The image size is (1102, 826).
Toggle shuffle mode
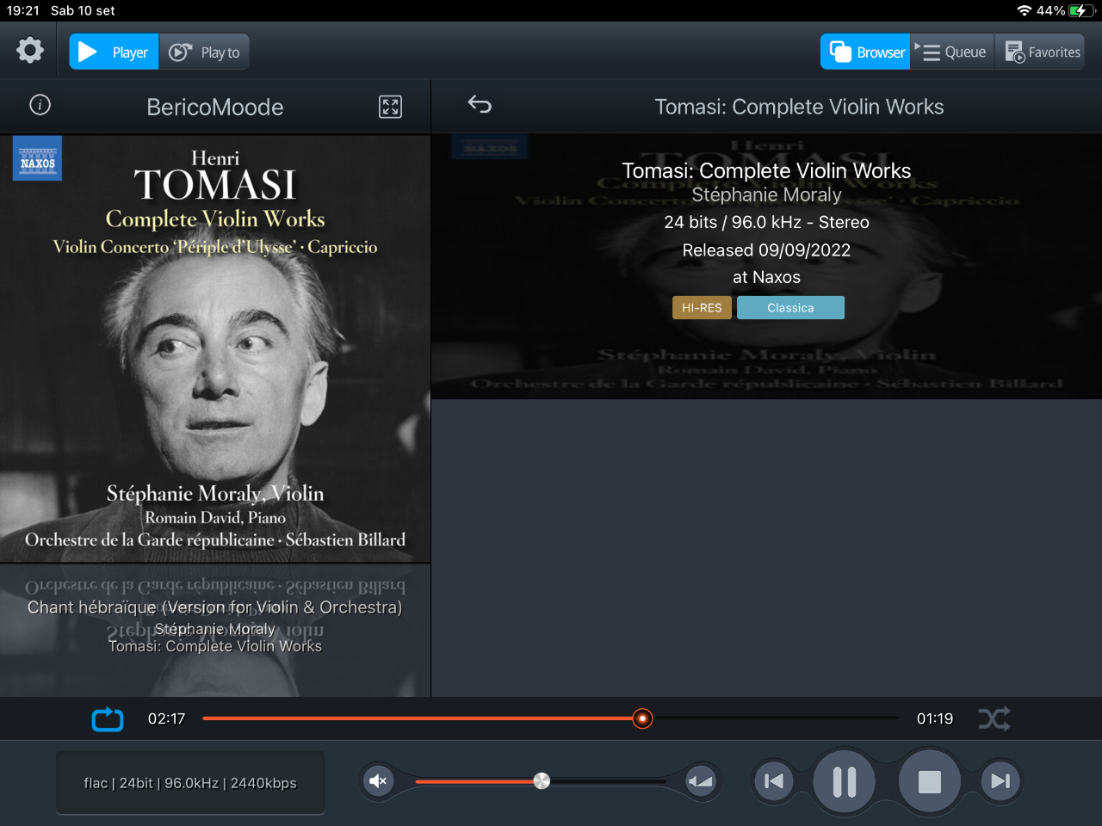click(x=994, y=718)
